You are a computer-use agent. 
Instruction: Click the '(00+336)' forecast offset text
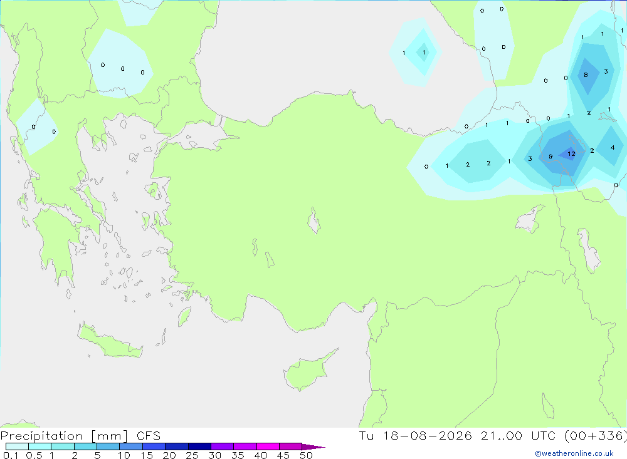click(596, 436)
